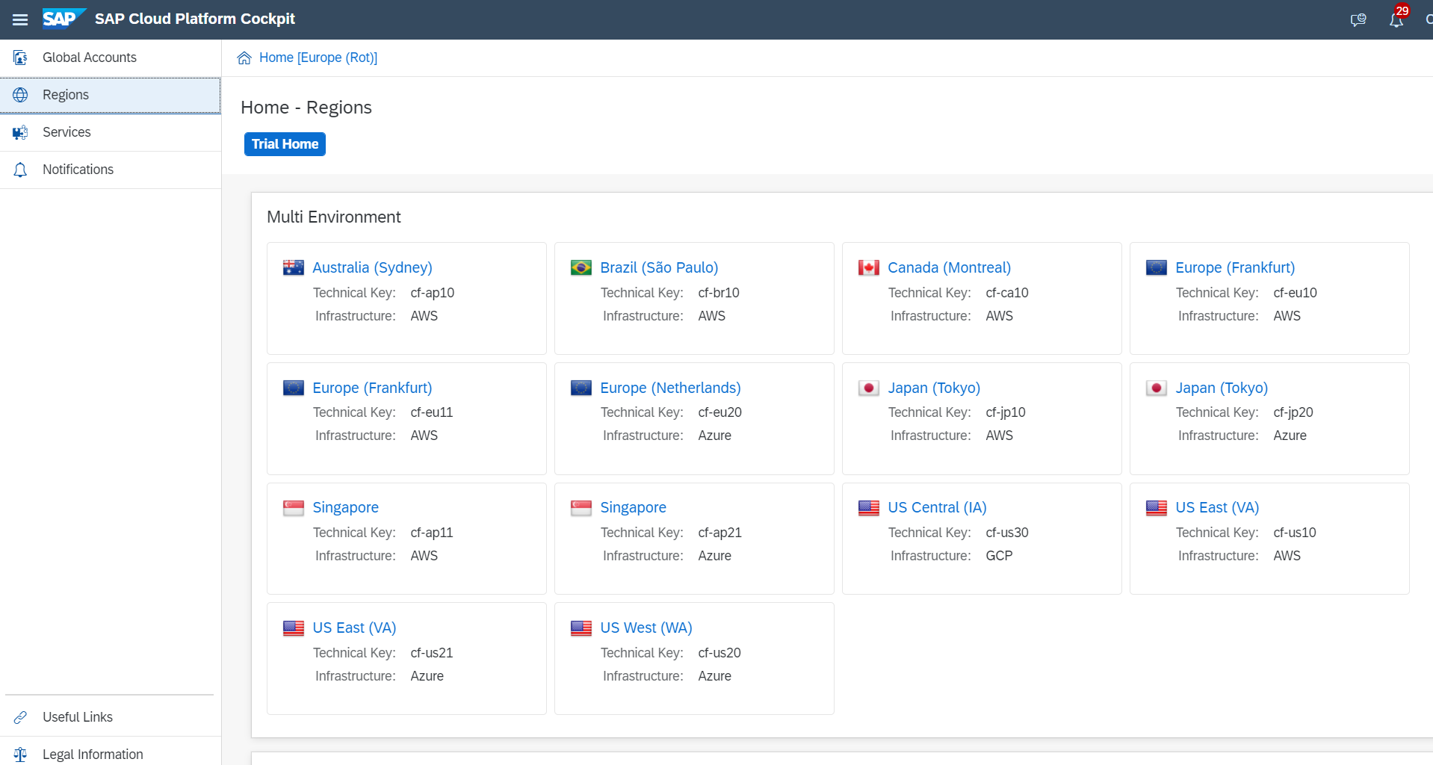Click US flag on US West (WA) card
Screen dimensions: 1433x765
point(581,628)
